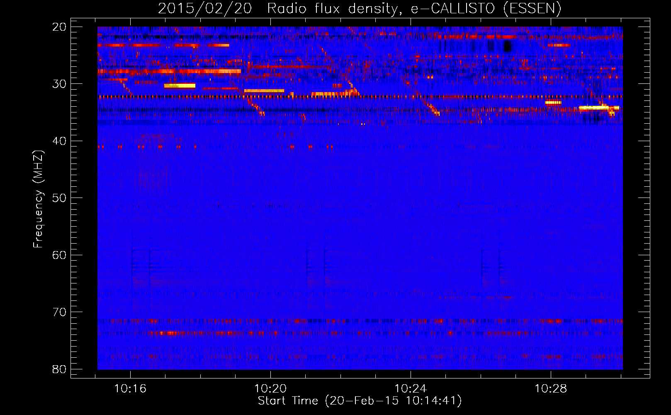The image size is (671, 415).
Task: Select the "Frequency (MHZ)" y-axis label
Action: click(x=38, y=199)
